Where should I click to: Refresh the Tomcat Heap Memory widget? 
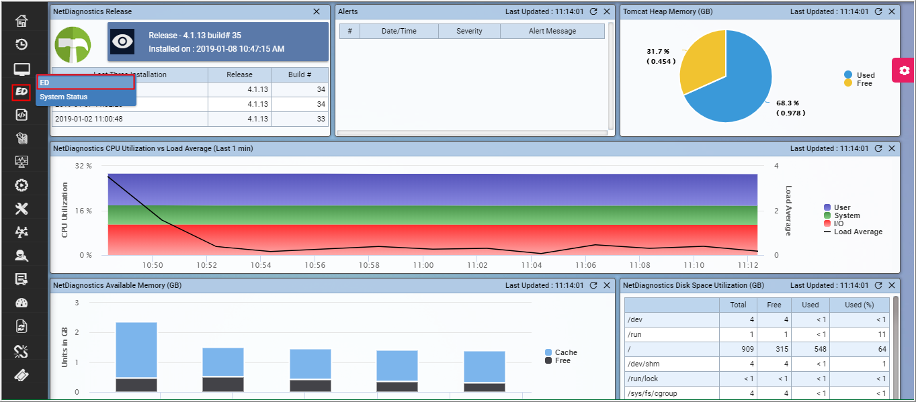click(878, 11)
